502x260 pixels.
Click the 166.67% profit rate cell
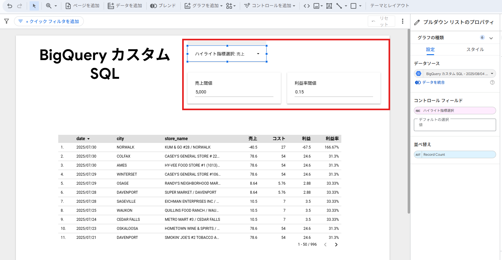[332, 147]
